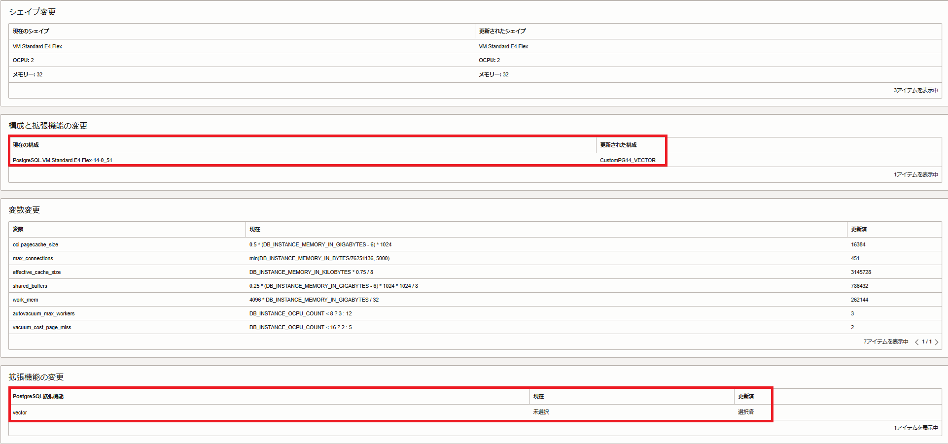
Task: Select the '更新された構成' column header
Action: 618,145
